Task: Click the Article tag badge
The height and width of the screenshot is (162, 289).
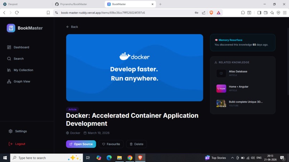Action: pyautogui.click(x=72, y=109)
